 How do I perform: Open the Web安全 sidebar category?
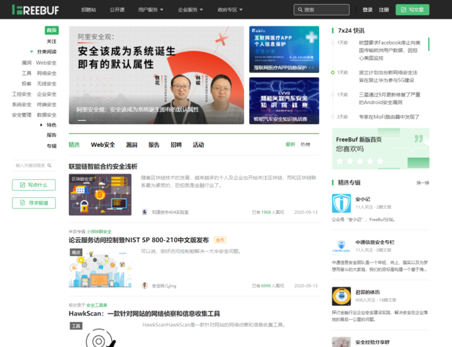click(46, 62)
